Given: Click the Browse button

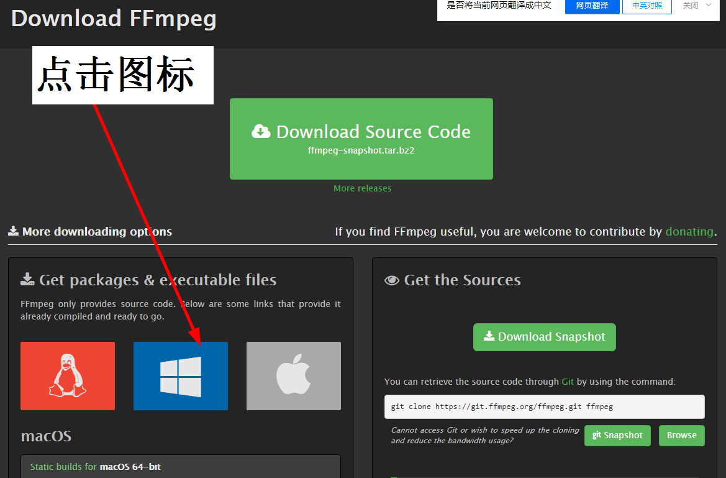Looking at the screenshot, I should (x=681, y=435).
